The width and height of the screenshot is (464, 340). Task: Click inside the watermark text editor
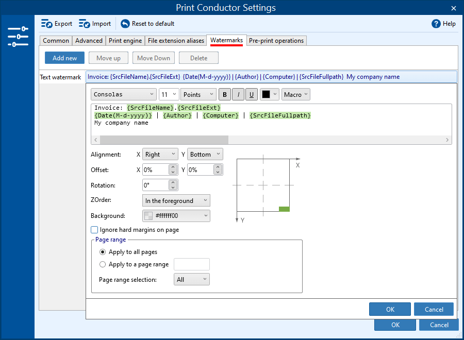coord(271,120)
